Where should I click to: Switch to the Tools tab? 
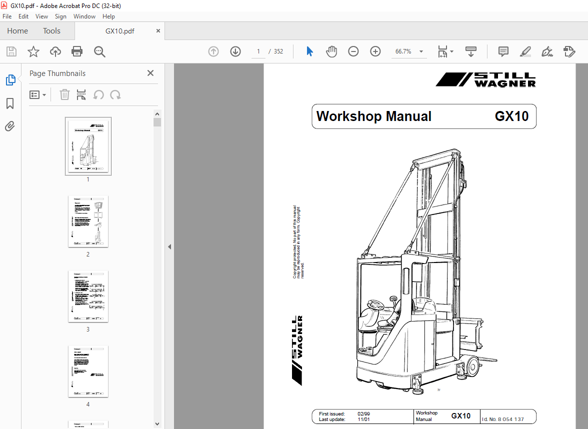coord(51,31)
